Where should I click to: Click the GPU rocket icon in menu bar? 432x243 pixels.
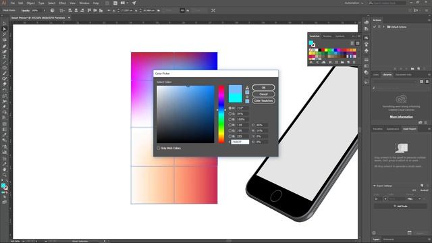pos(134,3)
